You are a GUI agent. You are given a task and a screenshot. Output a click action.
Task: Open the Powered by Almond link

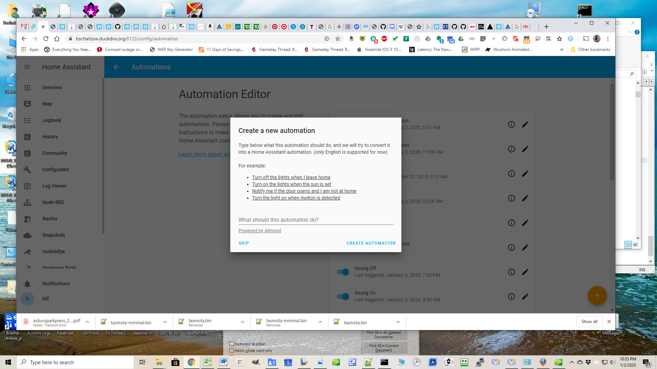260,231
